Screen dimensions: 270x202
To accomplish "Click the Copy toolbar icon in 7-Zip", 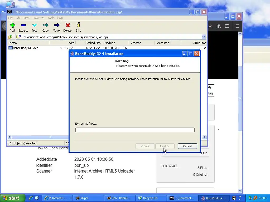I will [x=45, y=26].
